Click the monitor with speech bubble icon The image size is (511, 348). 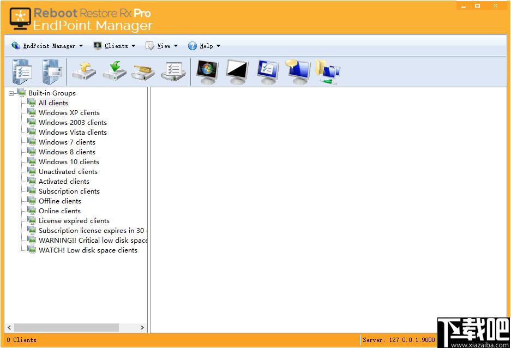[x=298, y=72]
